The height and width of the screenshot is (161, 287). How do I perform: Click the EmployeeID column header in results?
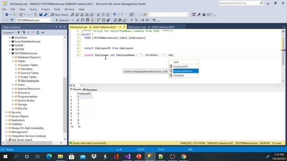[x=84, y=93]
